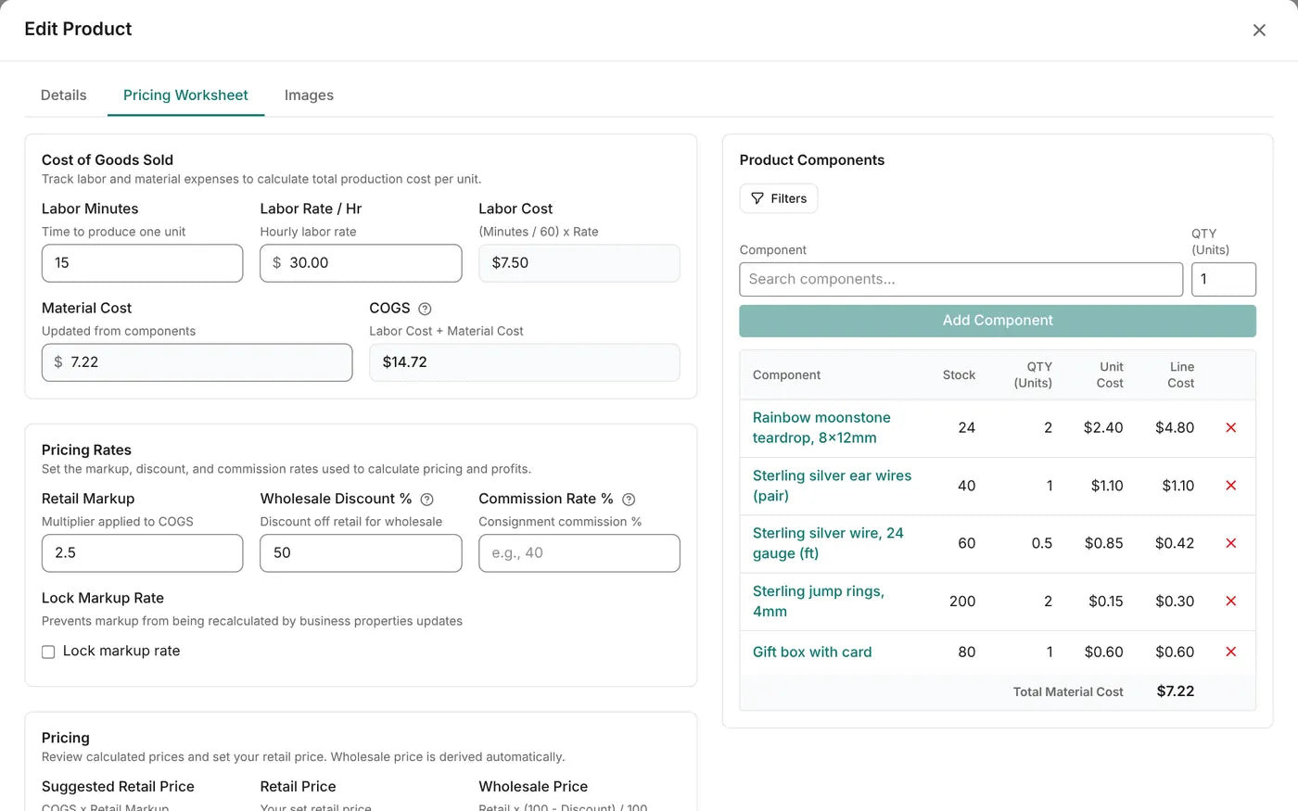1298x811 pixels.
Task: Click the Pricing Rates heading
Action: point(86,450)
